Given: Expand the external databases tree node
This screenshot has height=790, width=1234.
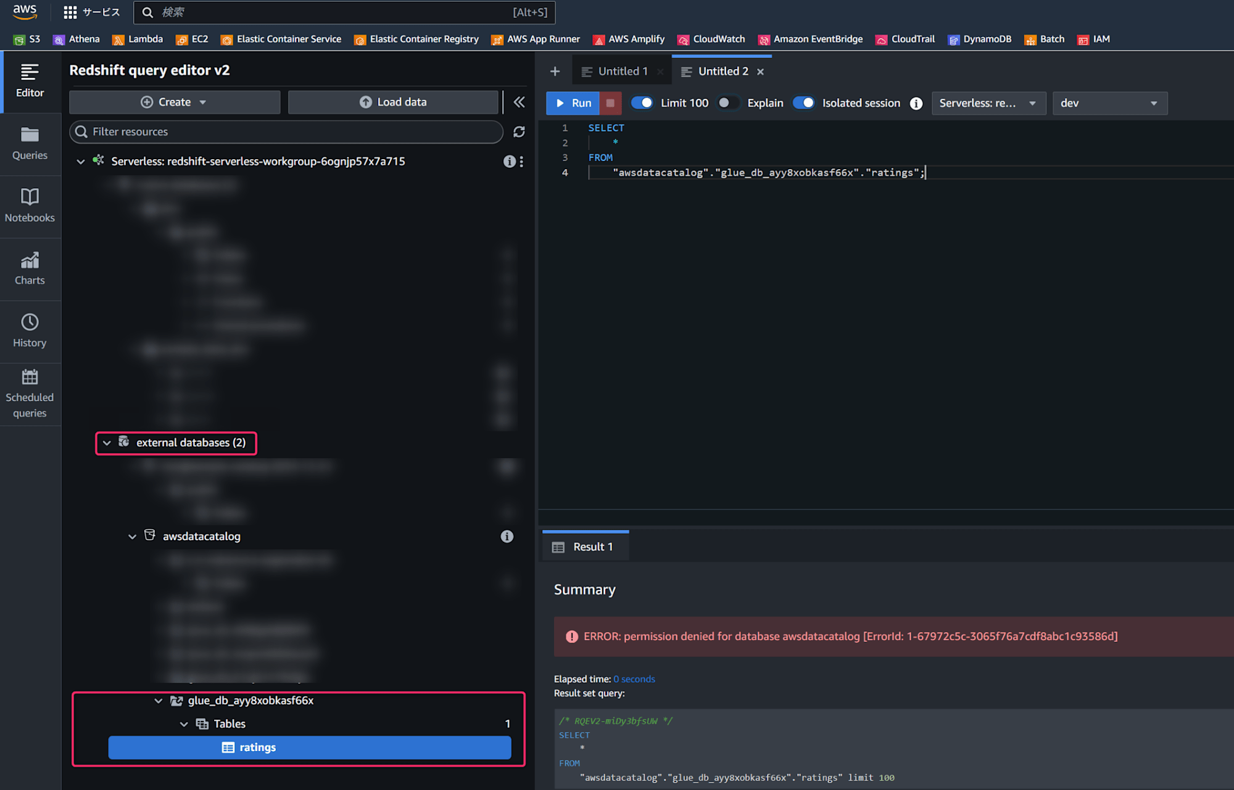Looking at the screenshot, I should click(106, 442).
